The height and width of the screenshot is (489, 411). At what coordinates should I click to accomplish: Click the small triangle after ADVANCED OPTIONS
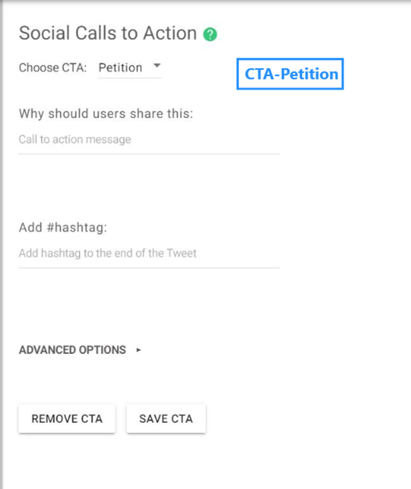pos(138,350)
